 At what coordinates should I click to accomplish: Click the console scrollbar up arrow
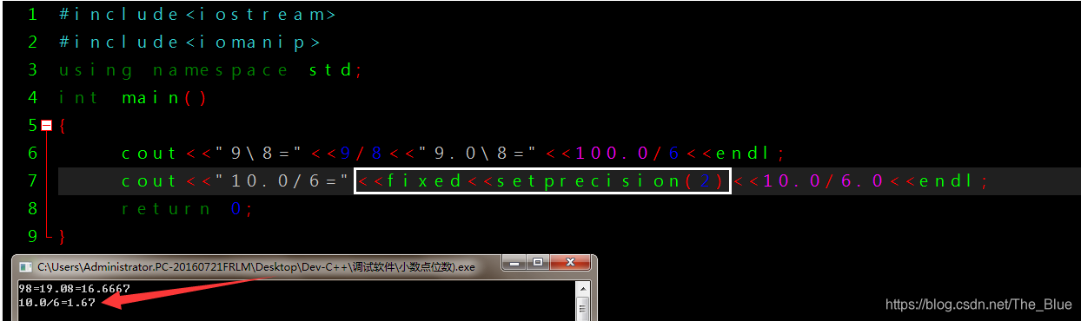[x=584, y=288]
